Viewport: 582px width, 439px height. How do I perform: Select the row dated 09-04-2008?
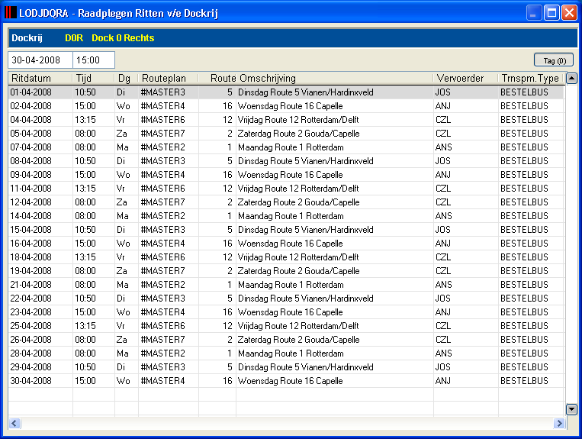tap(286, 175)
